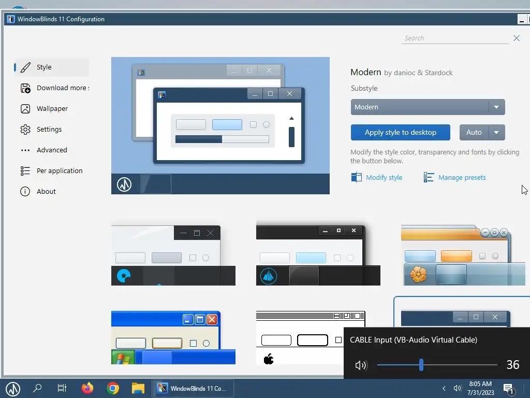Open the Manage presets link
Viewport: 530px width, 398px height.
(462, 177)
